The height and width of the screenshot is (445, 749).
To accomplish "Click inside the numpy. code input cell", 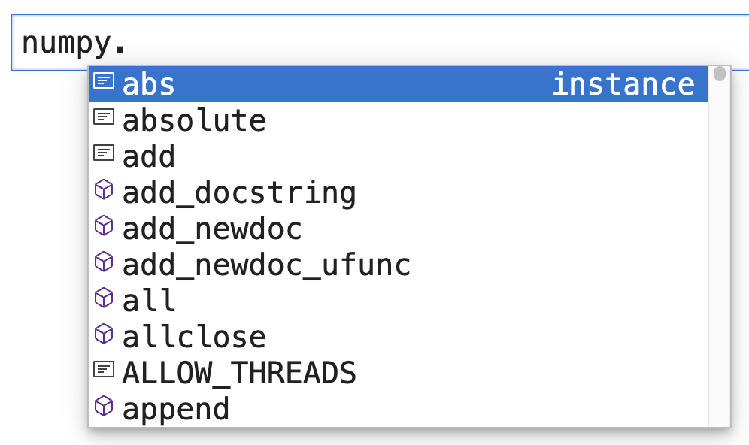I will click(376, 42).
